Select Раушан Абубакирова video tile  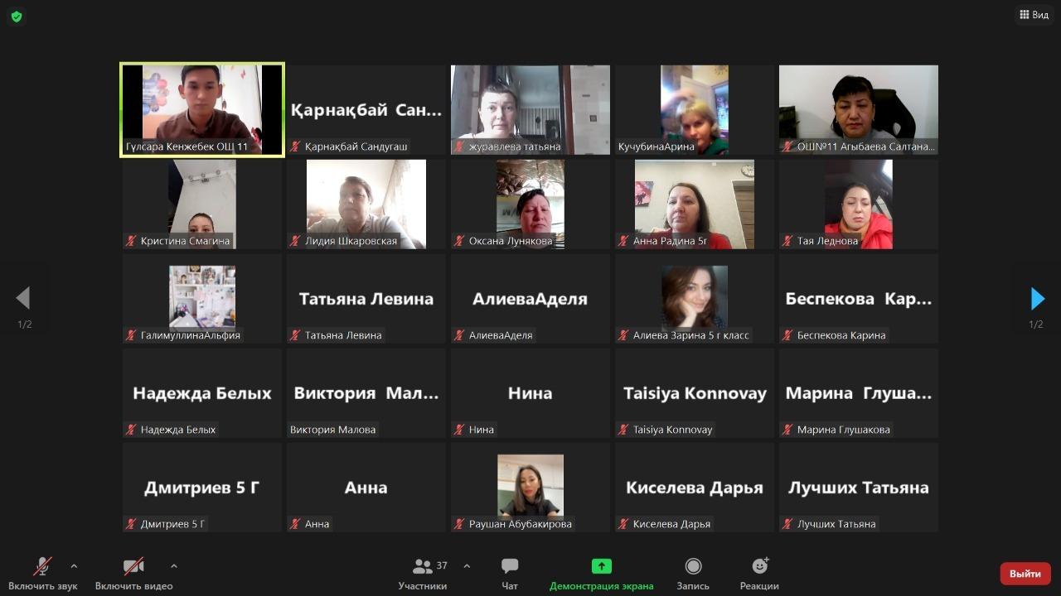[530, 488]
